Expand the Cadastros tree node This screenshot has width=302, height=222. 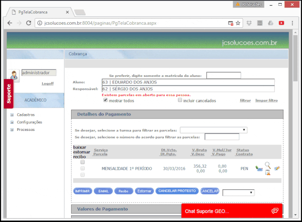click(12, 115)
